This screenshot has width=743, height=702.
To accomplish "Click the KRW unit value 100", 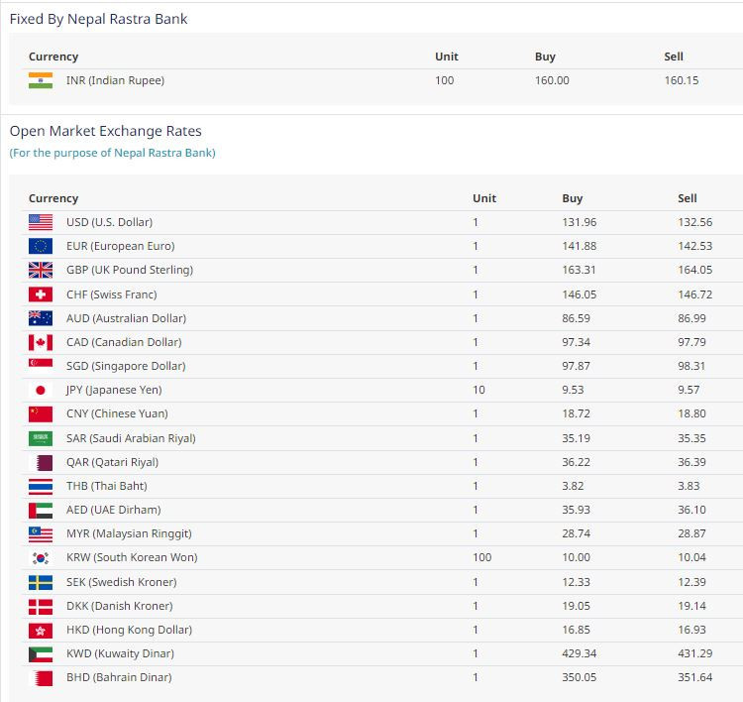I will 481,557.
